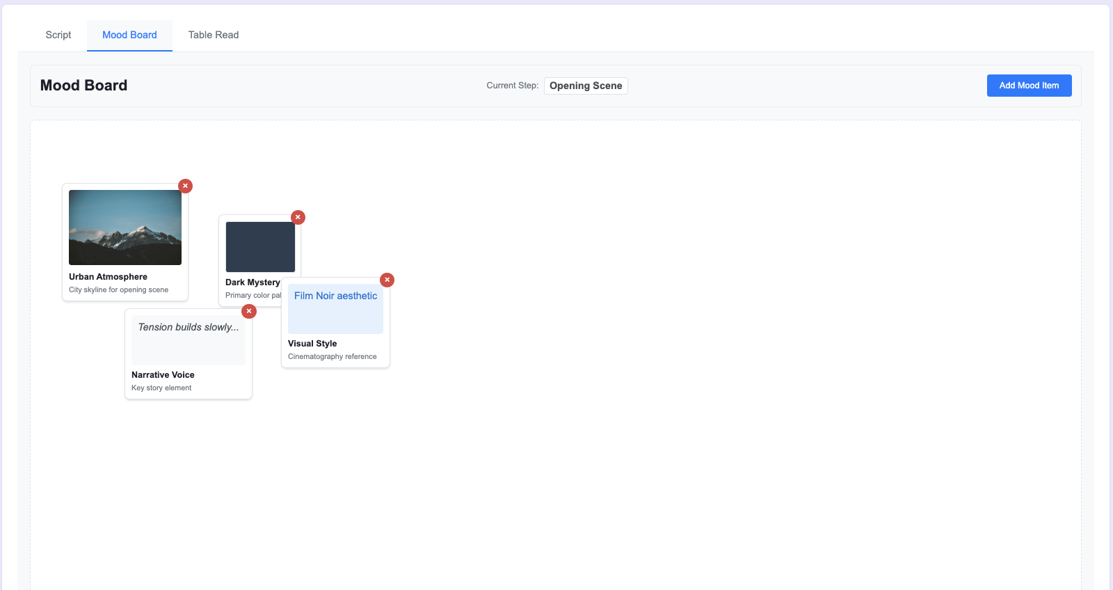Select the mountain image in Urban Atmosphere

(125, 228)
